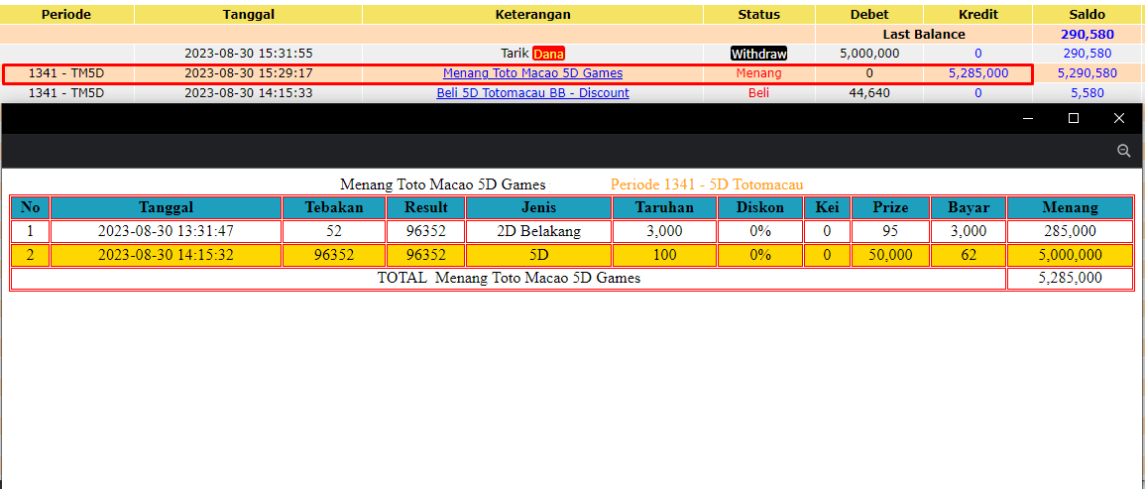
Task: Click the Periode column header
Action: (x=66, y=15)
